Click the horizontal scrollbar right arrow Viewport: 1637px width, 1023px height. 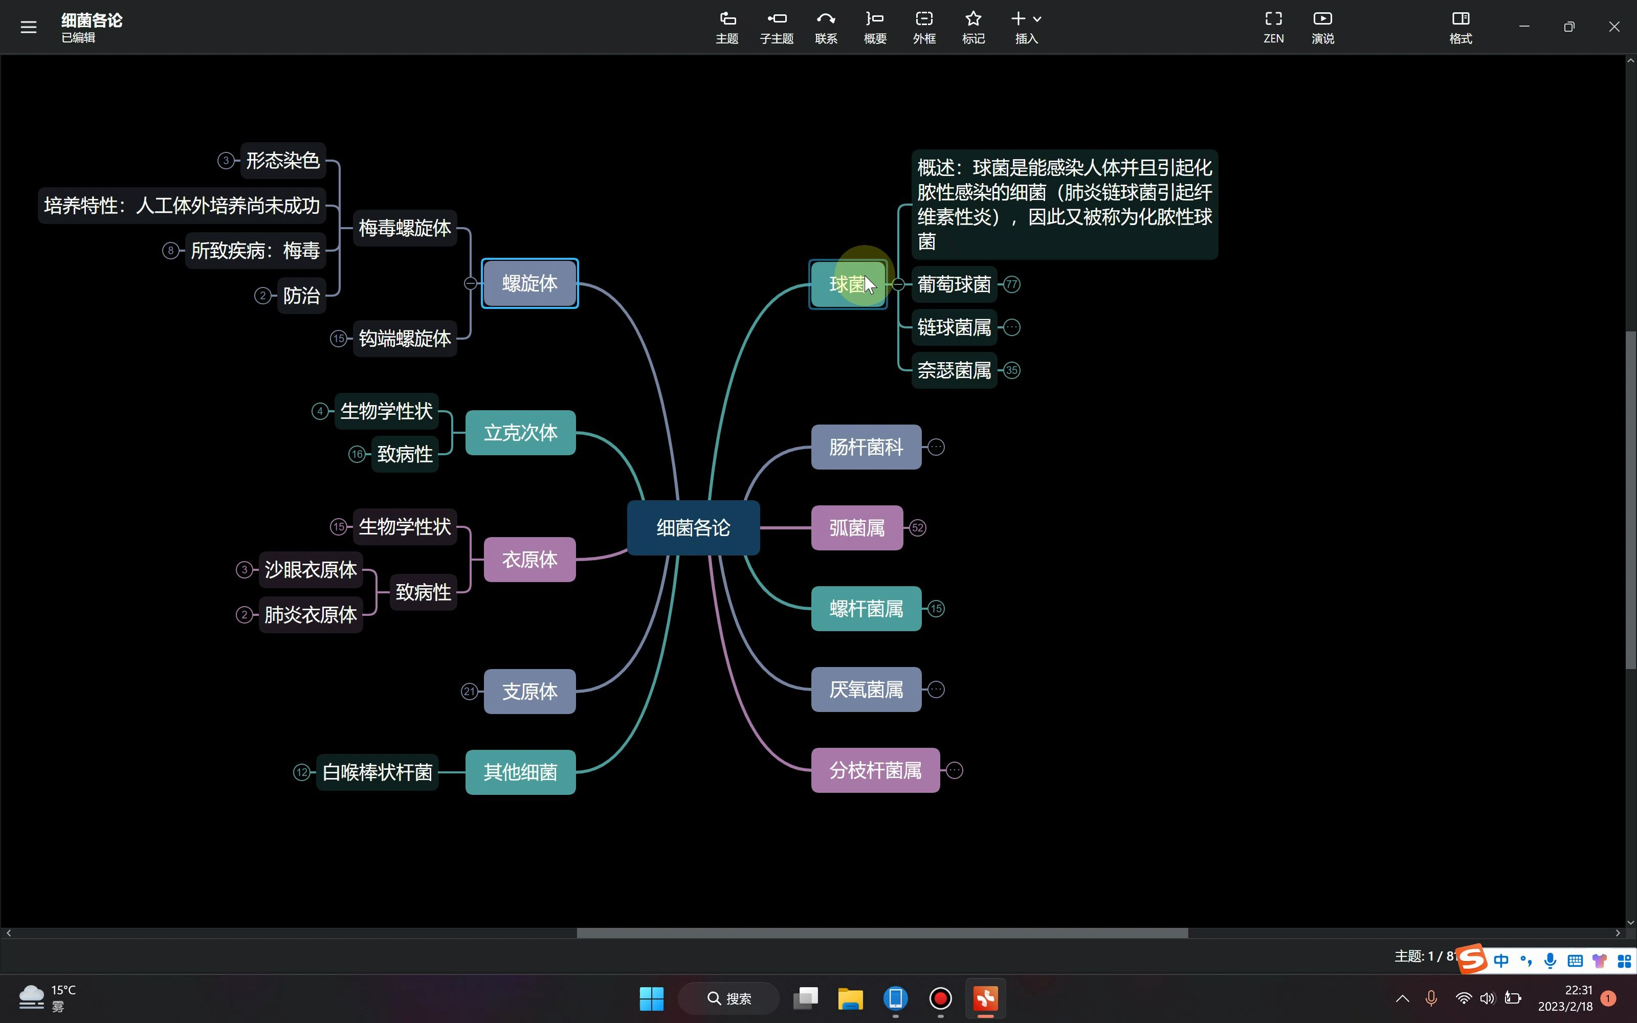[x=1618, y=933]
